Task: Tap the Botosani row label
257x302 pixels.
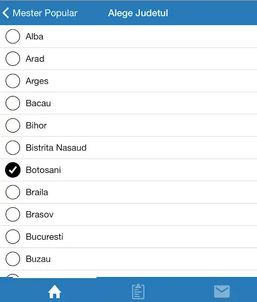Action: click(x=43, y=170)
